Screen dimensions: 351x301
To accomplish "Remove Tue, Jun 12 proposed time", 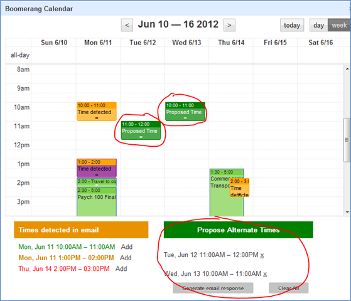I will coord(262,255).
